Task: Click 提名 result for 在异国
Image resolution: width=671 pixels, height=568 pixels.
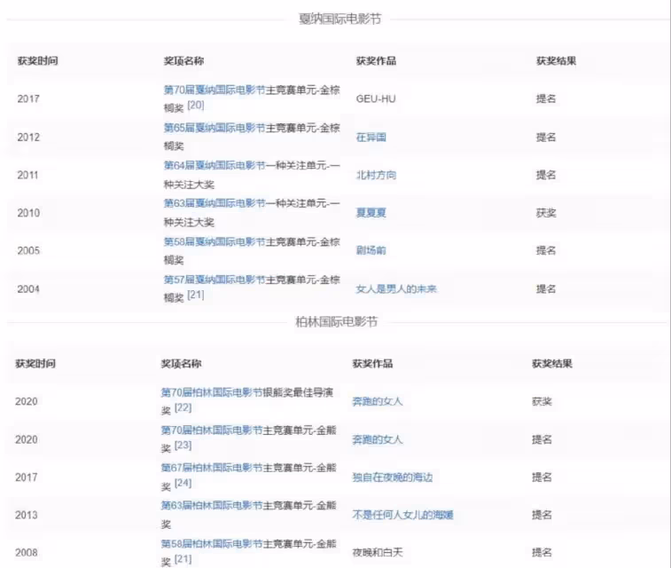Action: [x=546, y=137]
